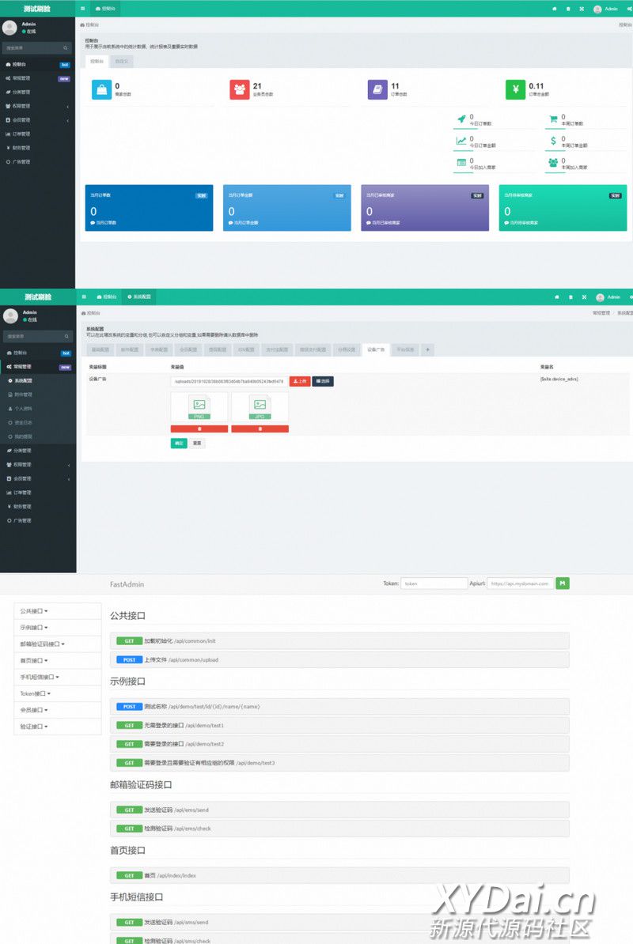Toggle the sidebar hamburger in the dashboard view

(82, 9)
